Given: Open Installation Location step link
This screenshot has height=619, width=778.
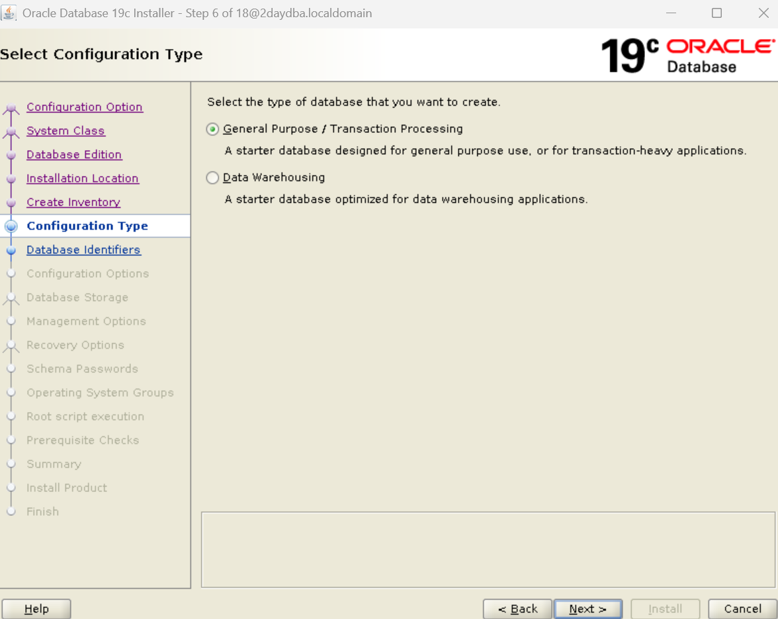Looking at the screenshot, I should 82,178.
